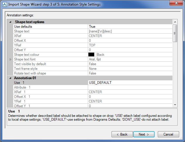The image size is (185, 142).
Task: Go Back to previous wizard step
Action: 122,134
